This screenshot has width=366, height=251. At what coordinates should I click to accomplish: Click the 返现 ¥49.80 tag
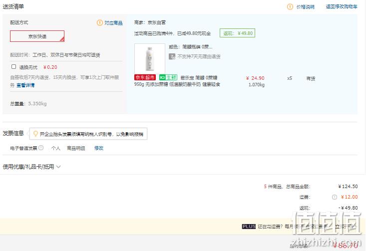pos(237,33)
